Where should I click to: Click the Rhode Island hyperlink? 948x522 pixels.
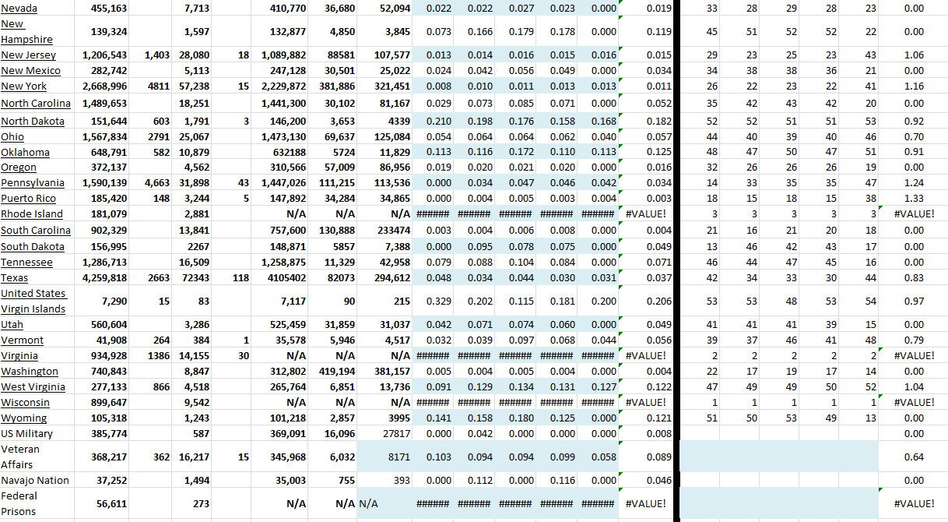[32, 214]
